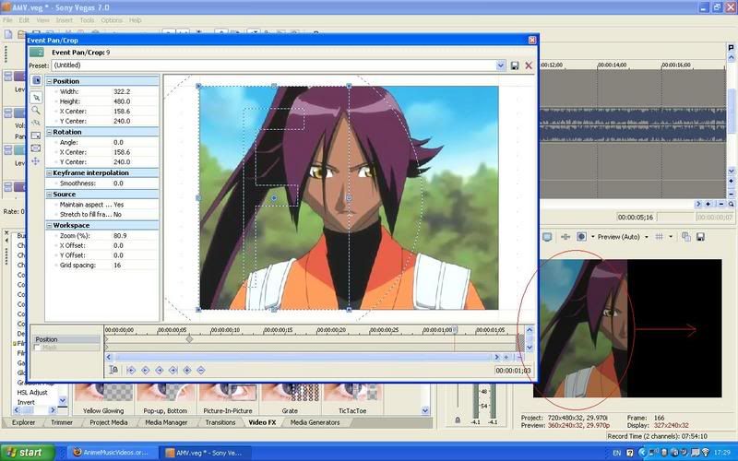This screenshot has width=738, height=461.
Task: Toggle Split Screen View icon in preview
Action: (582, 237)
